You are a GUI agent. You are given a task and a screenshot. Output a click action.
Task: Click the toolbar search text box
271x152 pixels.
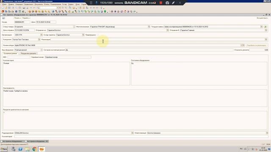point(48,8)
